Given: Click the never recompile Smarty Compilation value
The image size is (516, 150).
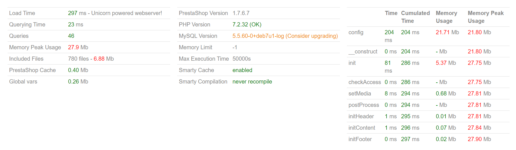Looking at the screenshot, I should tap(252, 82).
